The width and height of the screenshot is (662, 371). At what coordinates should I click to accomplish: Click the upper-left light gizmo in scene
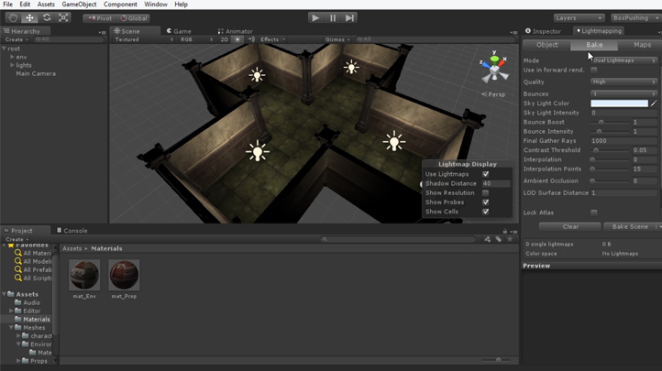coord(257,75)
